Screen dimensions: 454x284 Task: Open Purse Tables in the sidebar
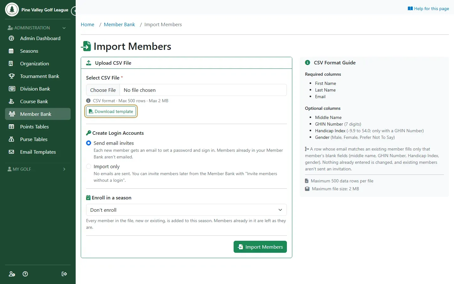[x=38, y=139]
